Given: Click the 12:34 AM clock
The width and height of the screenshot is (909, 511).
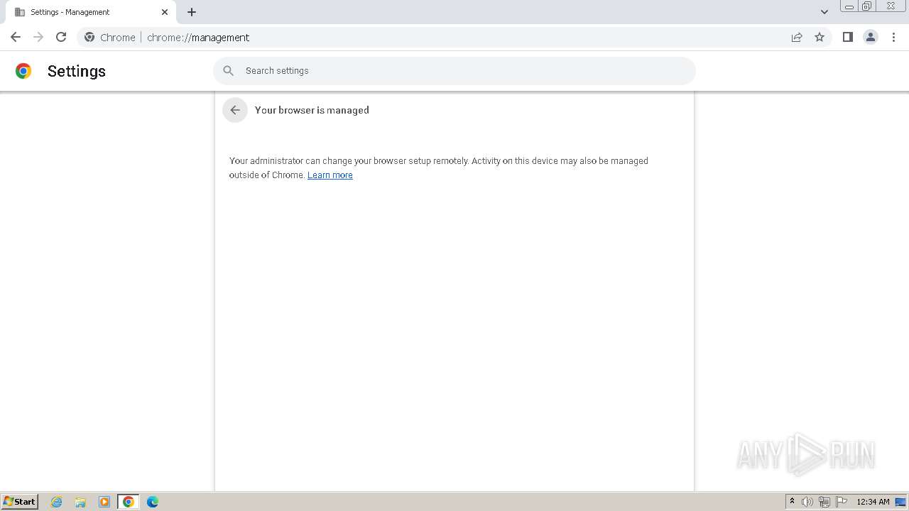Looking at the screenshot, I should pos(873,502).
